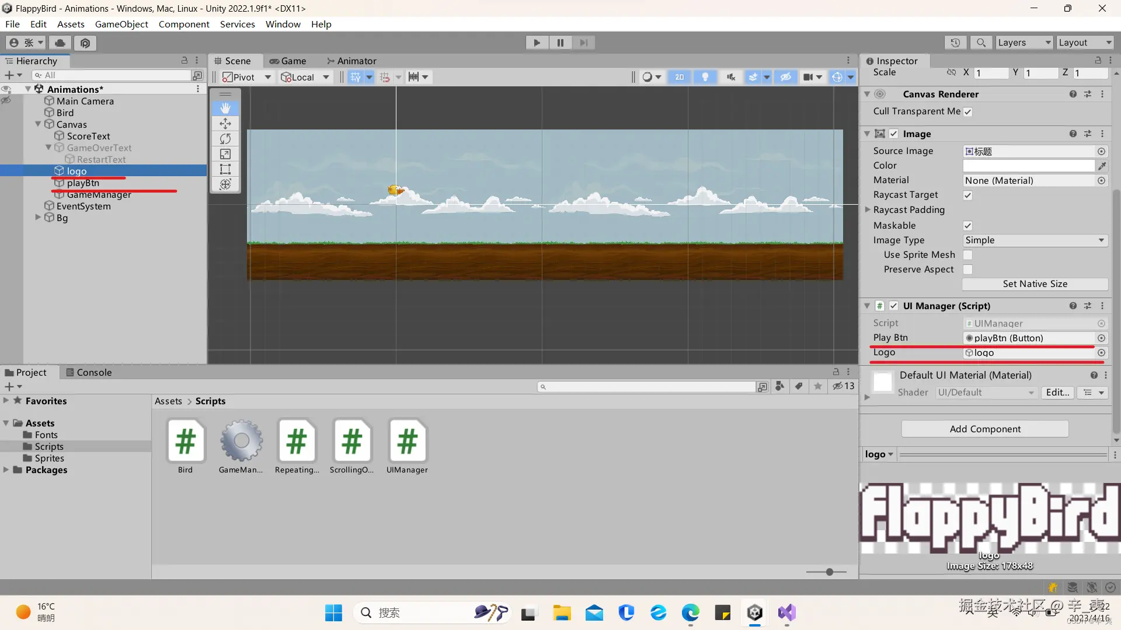This screenshot has width=1121, height=630.
Task: Toggle scene lighting bulb icon
Action: (x=705, y=77)
